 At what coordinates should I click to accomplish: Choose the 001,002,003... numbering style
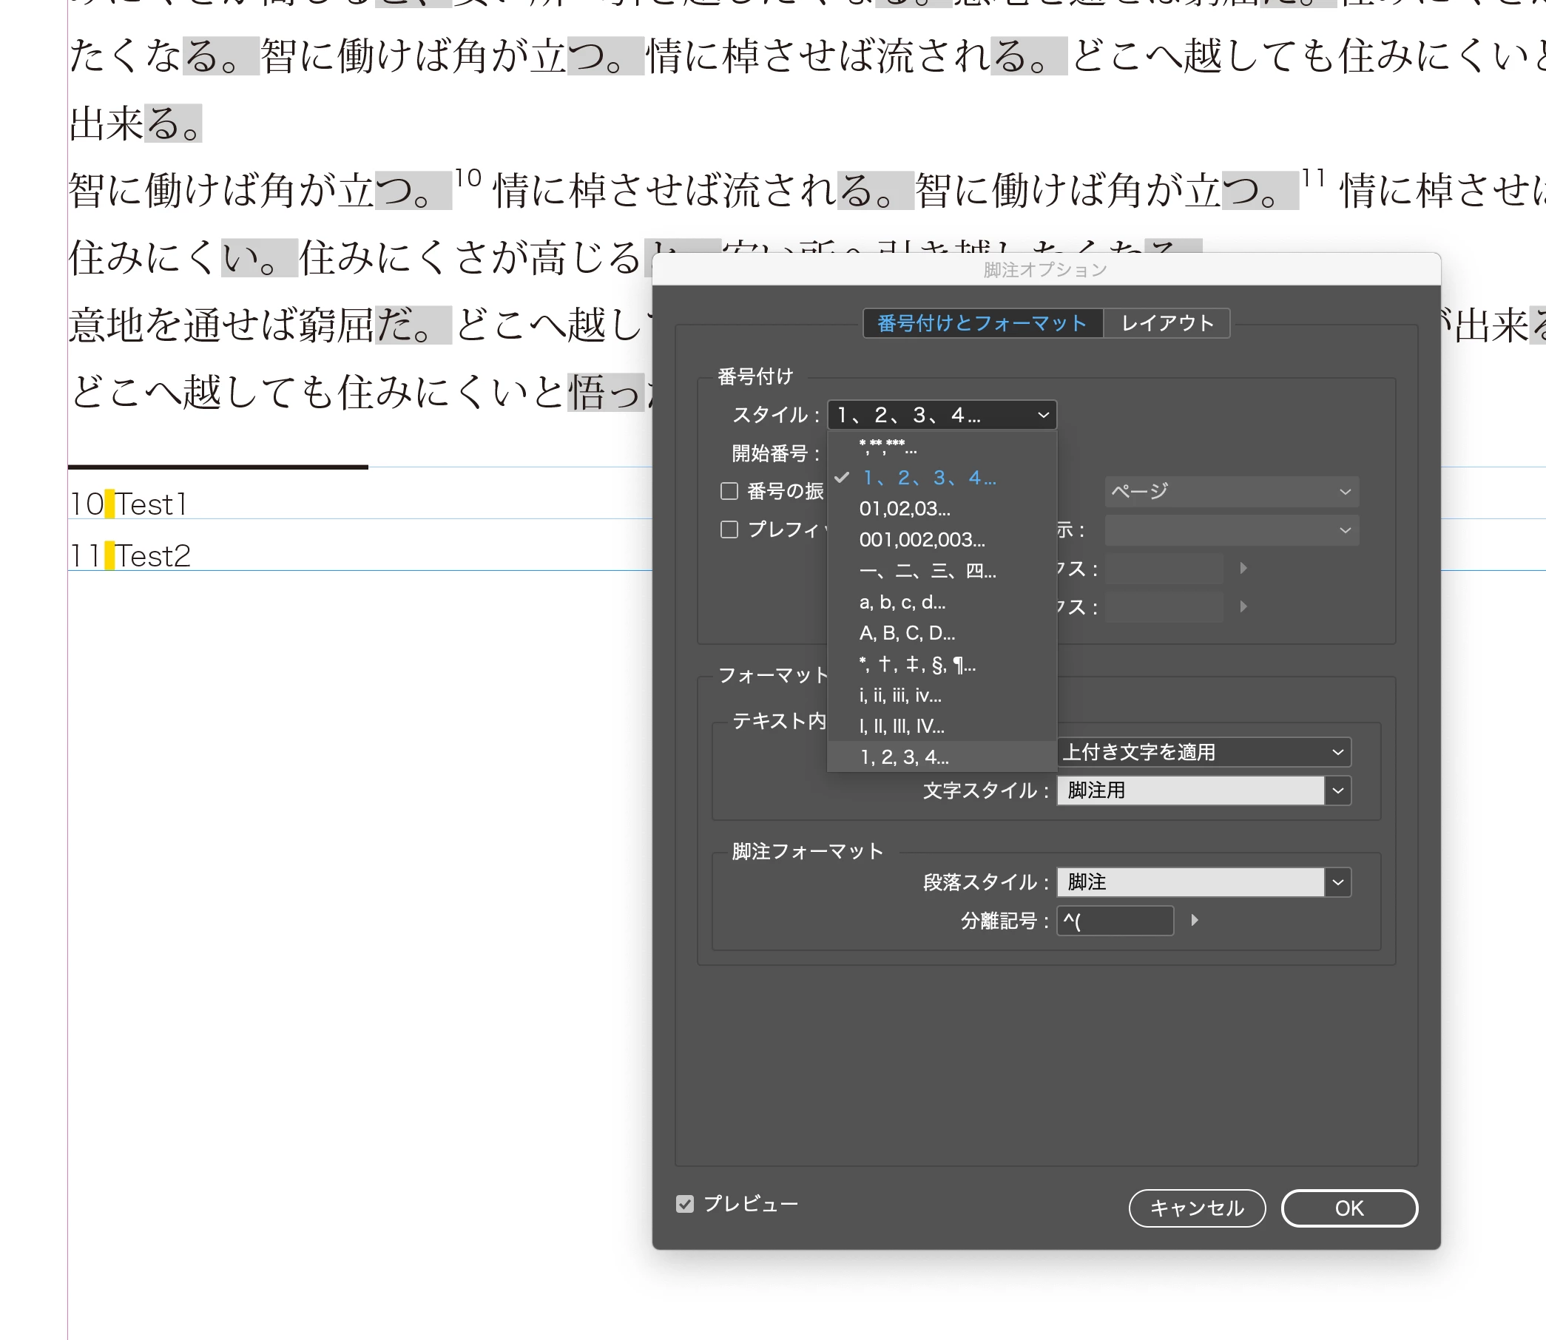(922, 539)
